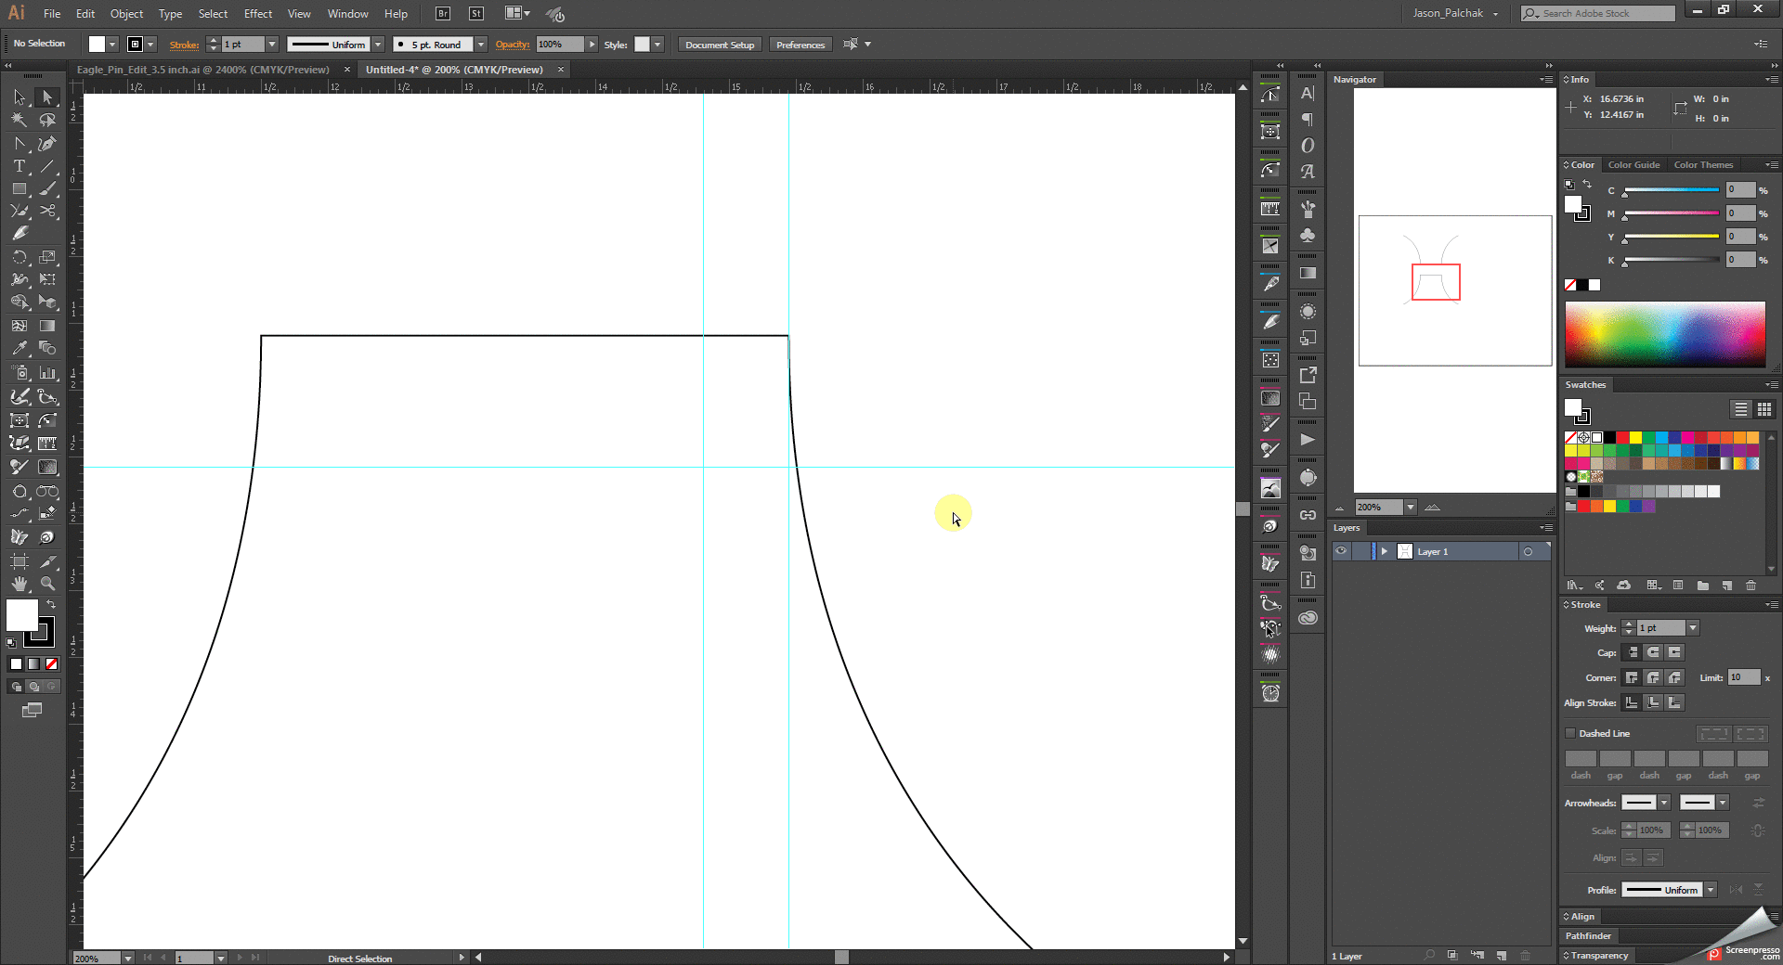Select the Type tool
The height and width of the screenshot is (965, 1783).
(x=20, y=166)
